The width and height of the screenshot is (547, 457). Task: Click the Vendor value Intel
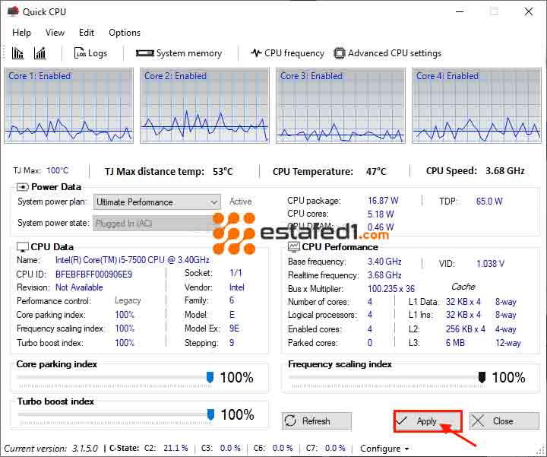[237, 287]
